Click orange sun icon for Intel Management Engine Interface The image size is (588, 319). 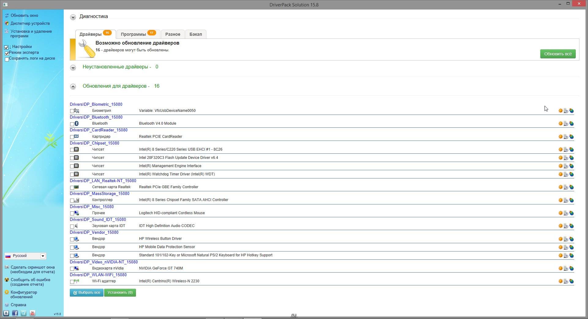point(560,166)
